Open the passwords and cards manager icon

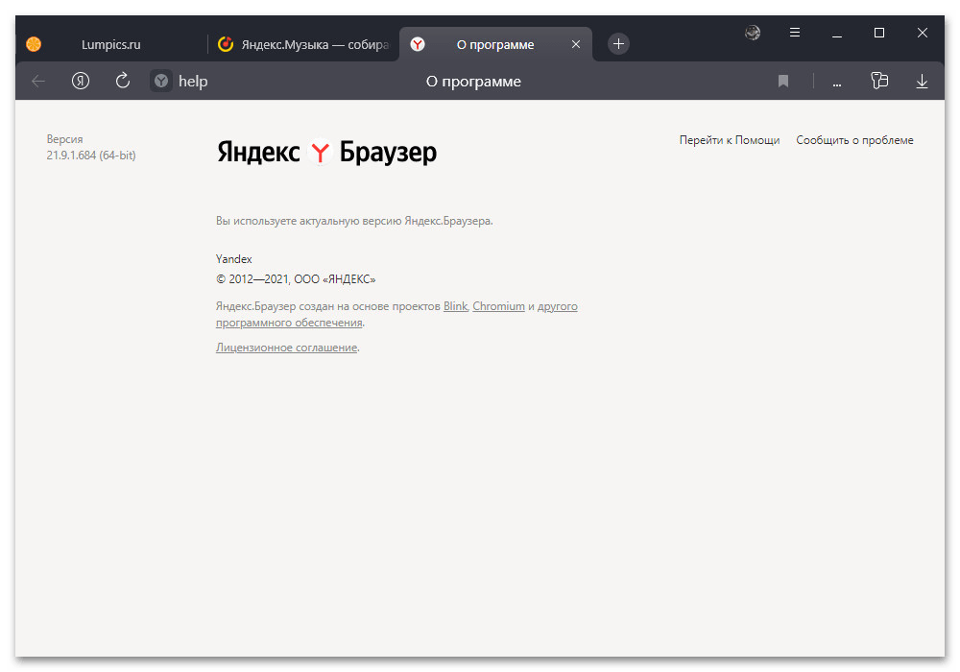[x=879, y=82]
